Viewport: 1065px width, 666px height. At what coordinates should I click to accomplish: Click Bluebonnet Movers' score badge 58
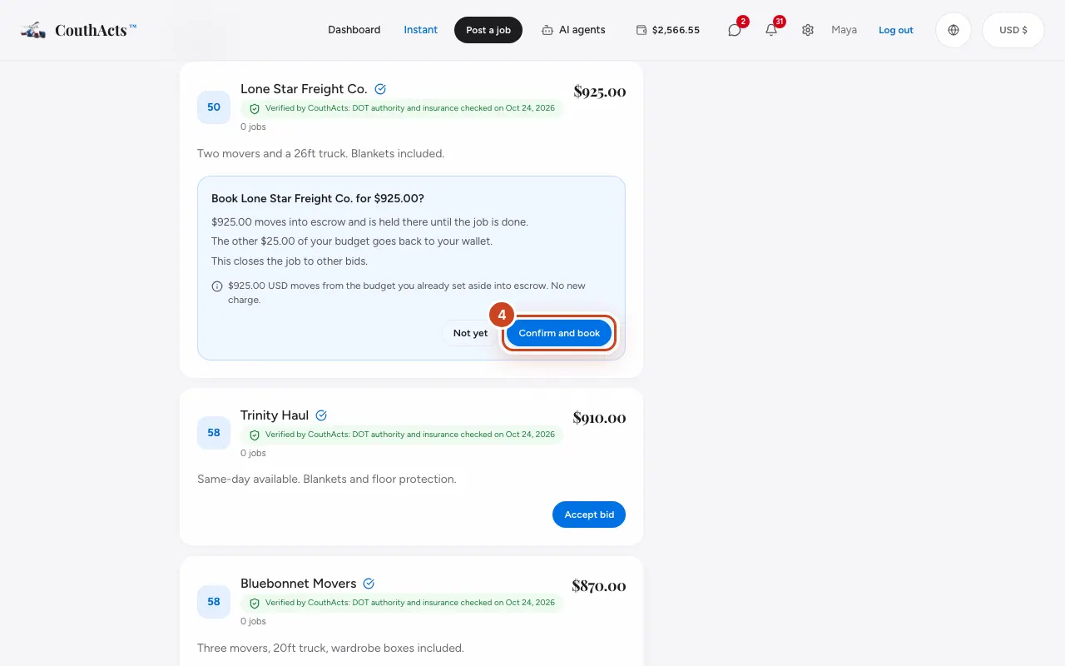[214, 602]
